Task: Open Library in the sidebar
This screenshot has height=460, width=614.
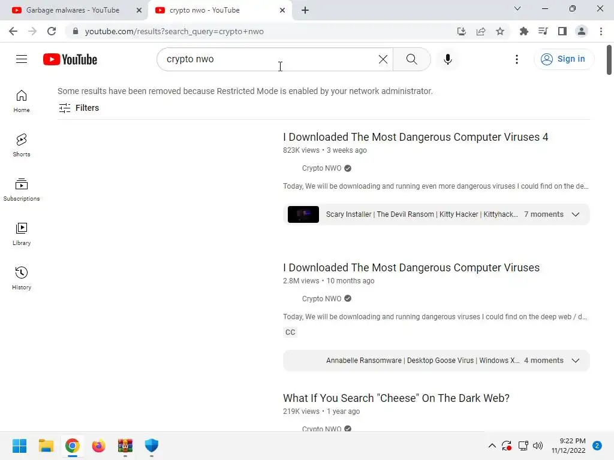Action: pos(22,234)
